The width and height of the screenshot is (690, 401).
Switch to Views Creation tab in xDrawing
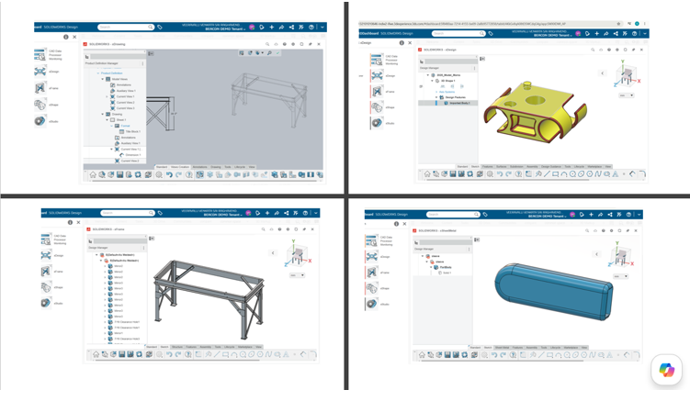pyautogui.click(x=180, y=167)
